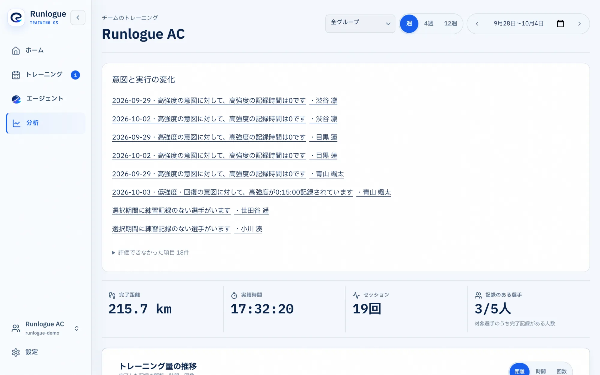This screenshot has width=600, height=375.
Task: Click the 215.7 km distance value
Action: [x=140, y=309]
